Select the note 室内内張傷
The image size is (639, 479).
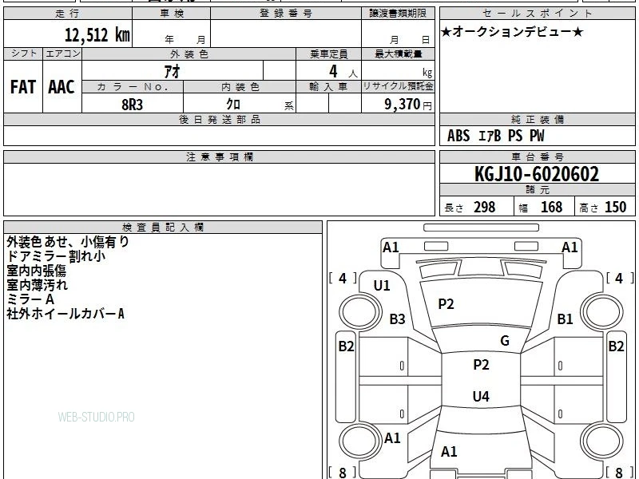[36, 271]
